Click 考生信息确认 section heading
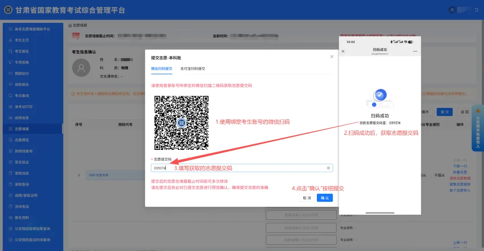484x251 pixels. point(84,52)
